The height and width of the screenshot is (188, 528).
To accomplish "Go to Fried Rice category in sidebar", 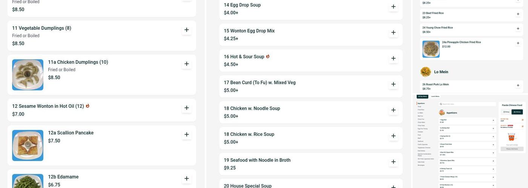I will coord(421,110).
